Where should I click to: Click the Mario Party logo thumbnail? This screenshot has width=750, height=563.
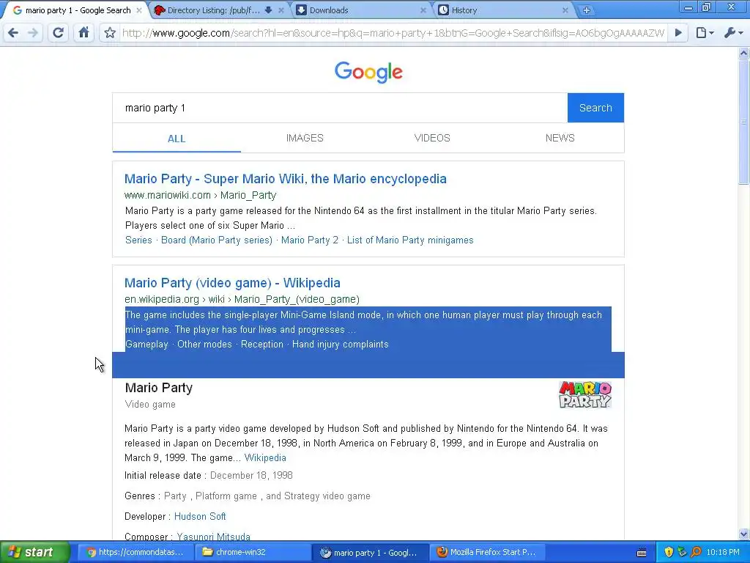tap(585, 394)
